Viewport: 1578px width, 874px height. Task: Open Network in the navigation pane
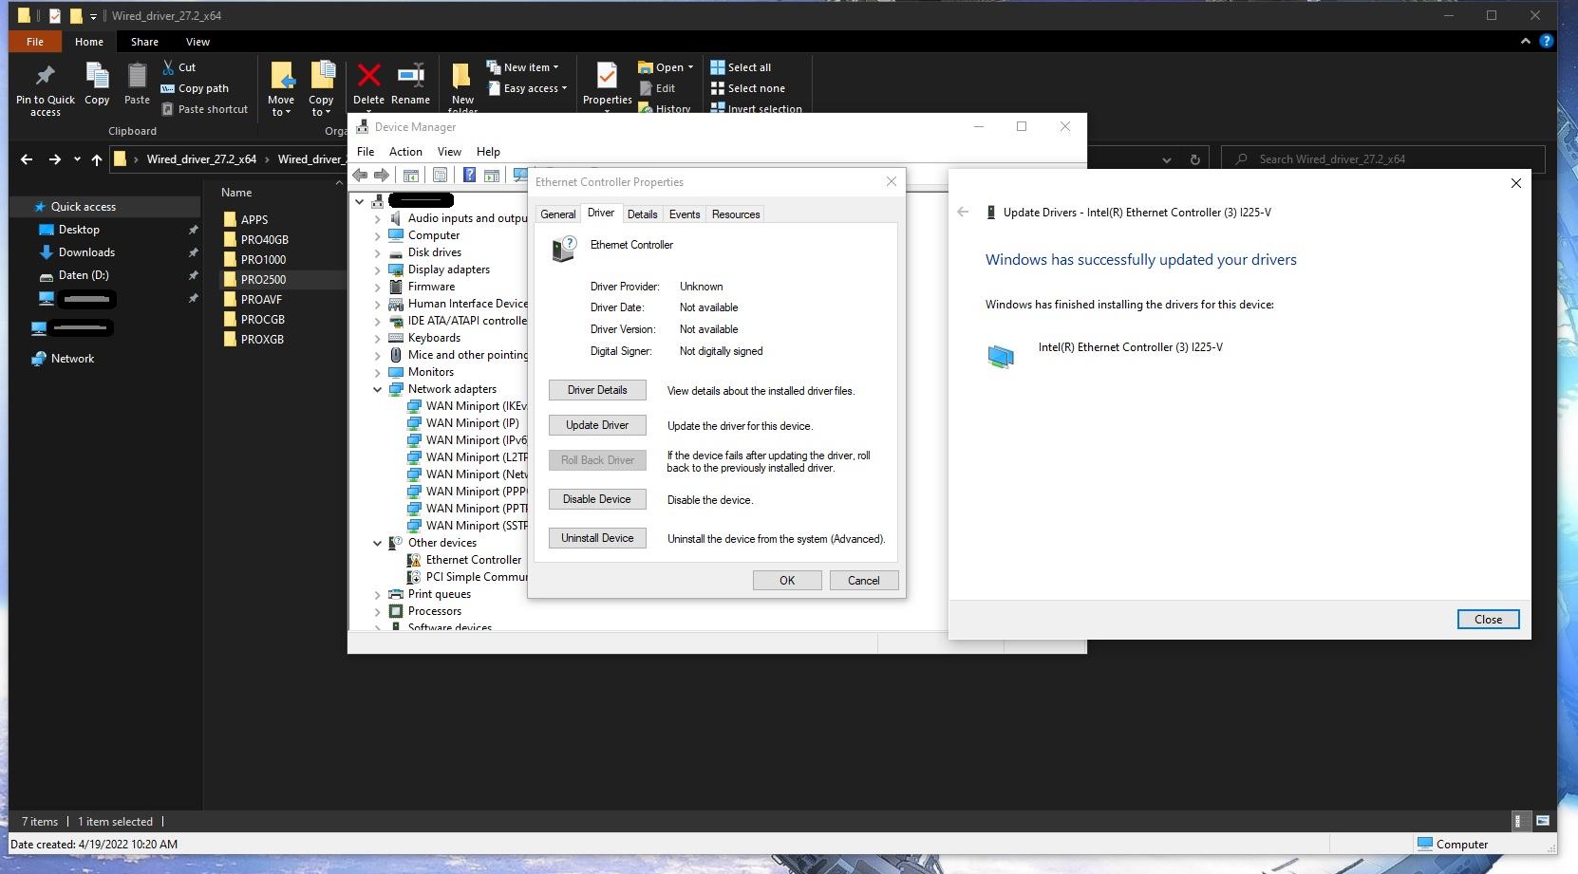[x=72, y=359]
